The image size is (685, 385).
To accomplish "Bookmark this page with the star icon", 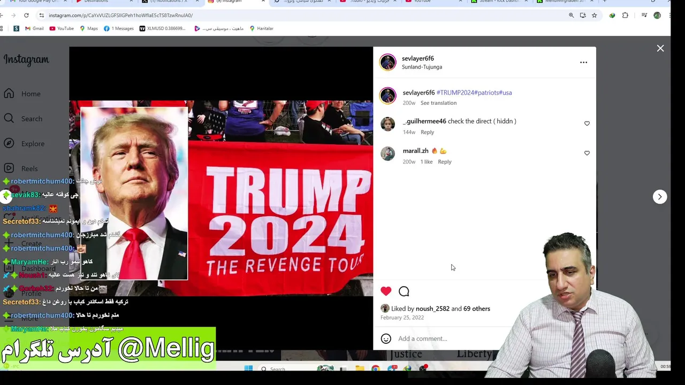I will click(594, 16).
